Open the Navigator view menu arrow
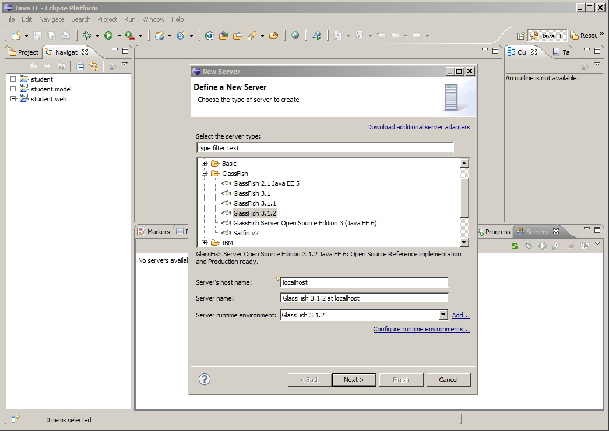The image size is (609, 431). pos(125,64)
